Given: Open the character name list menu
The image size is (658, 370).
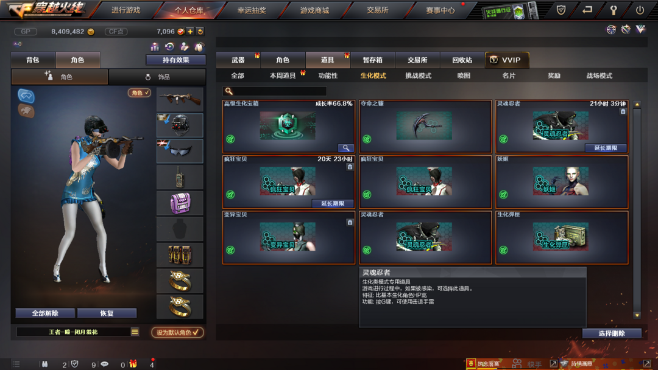Looking at the screenshot, I should point(135,332).
